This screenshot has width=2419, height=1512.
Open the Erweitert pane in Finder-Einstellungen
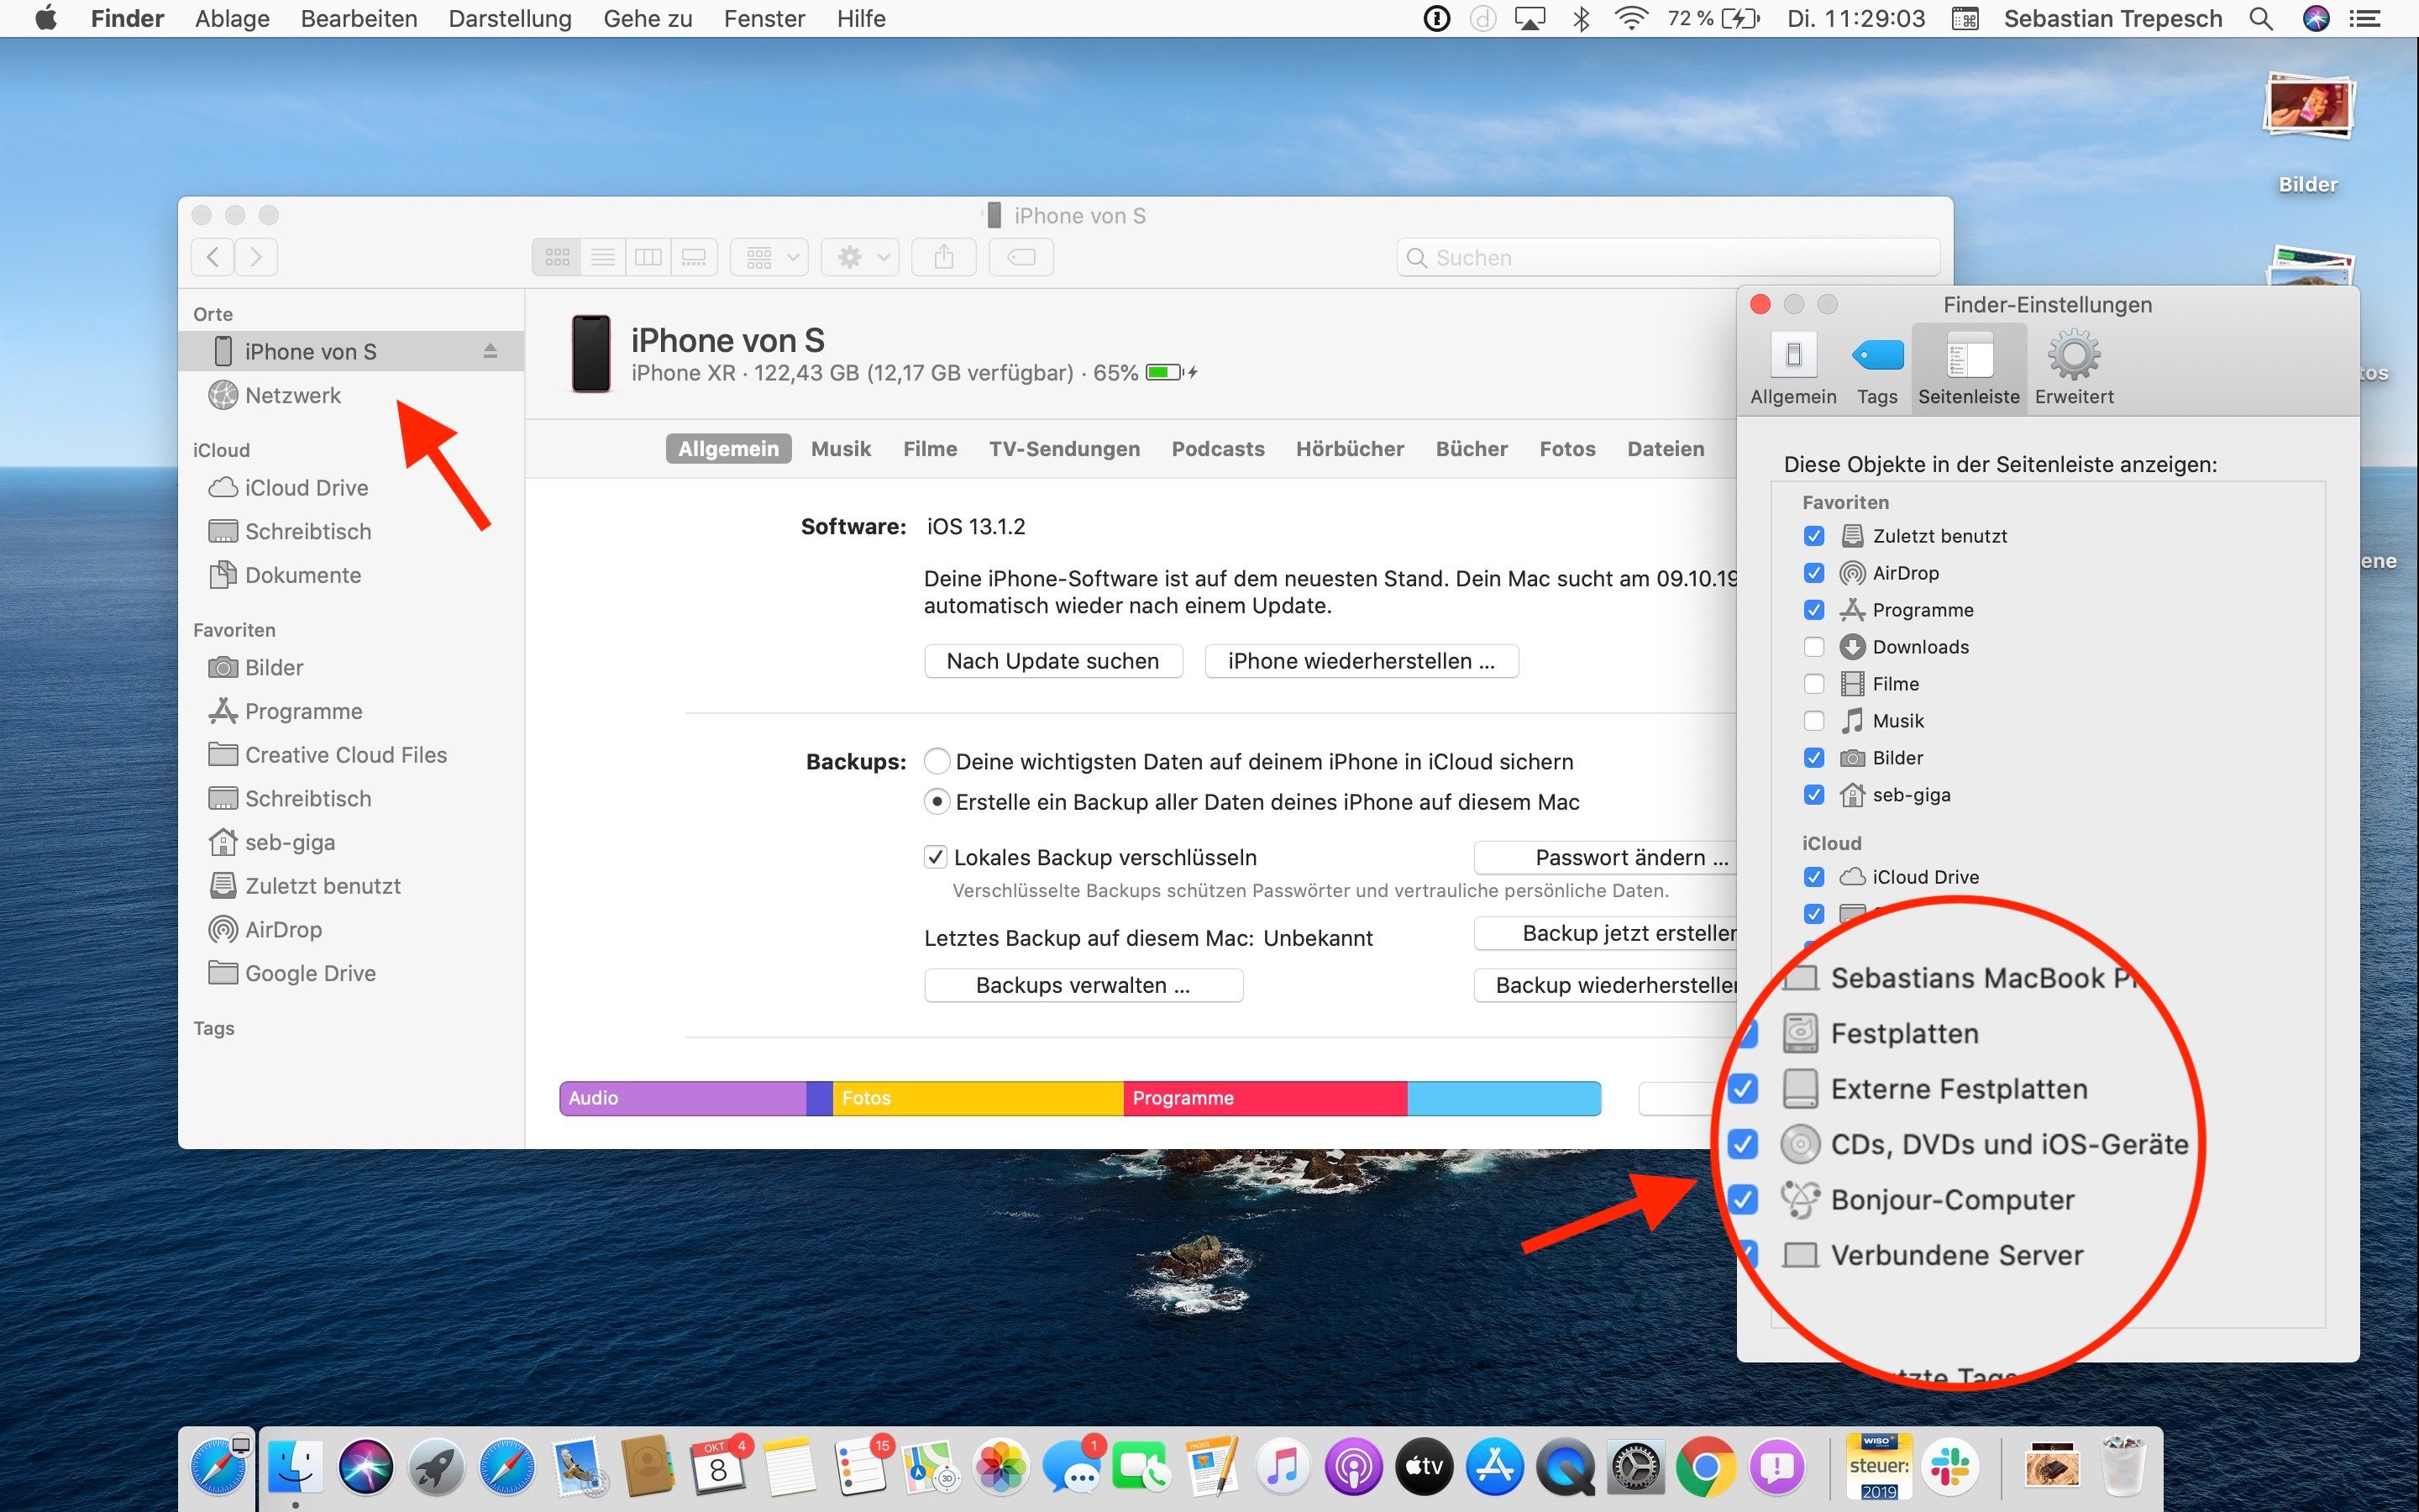click(x=2074, y=369)
